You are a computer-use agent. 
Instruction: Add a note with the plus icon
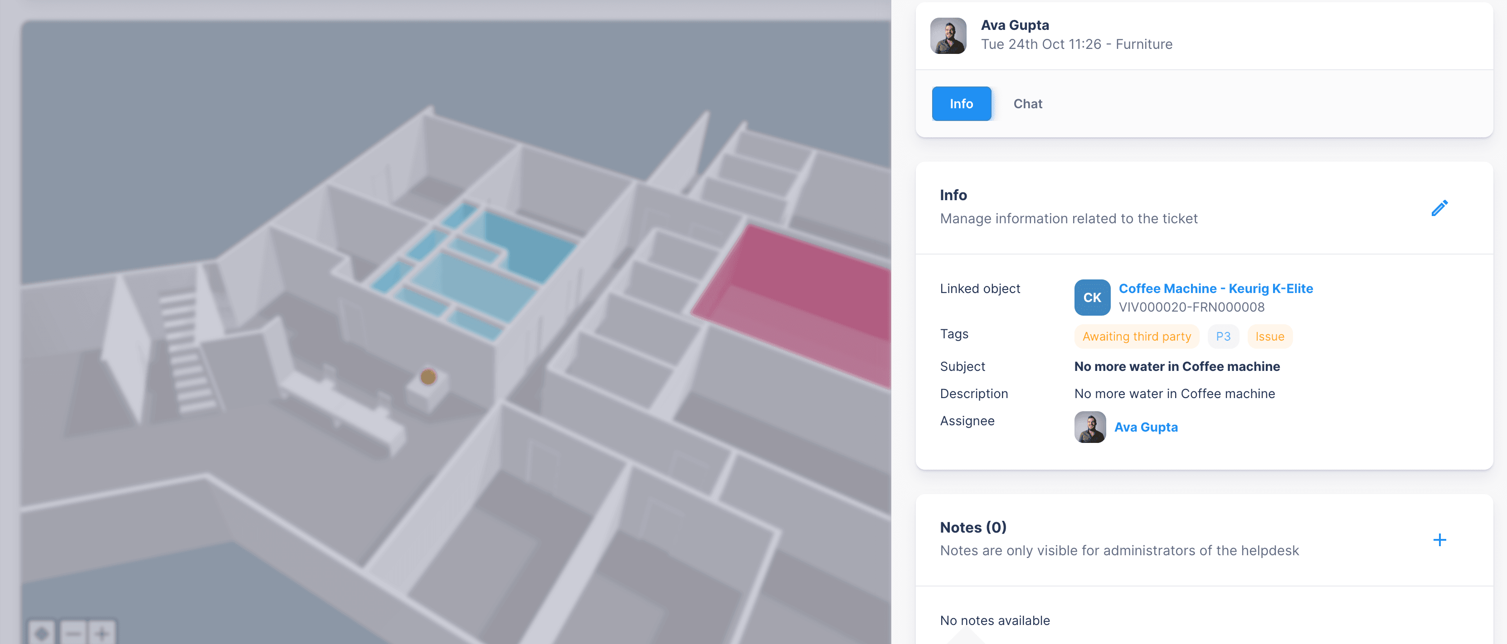click(1439, 539)
